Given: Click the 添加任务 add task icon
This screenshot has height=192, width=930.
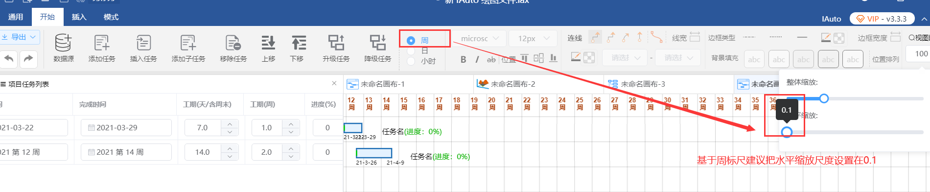Looking at the screenshot, I should [x=102, y=43].
